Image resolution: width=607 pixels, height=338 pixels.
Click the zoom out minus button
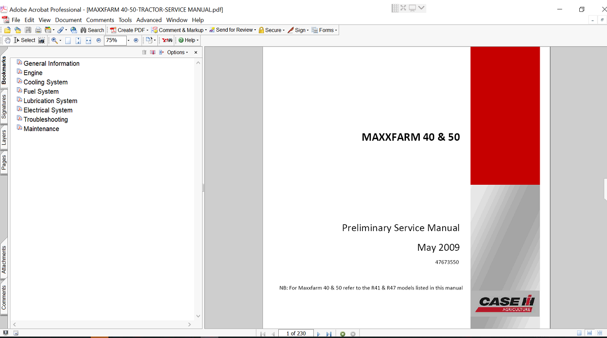[99, 40]
